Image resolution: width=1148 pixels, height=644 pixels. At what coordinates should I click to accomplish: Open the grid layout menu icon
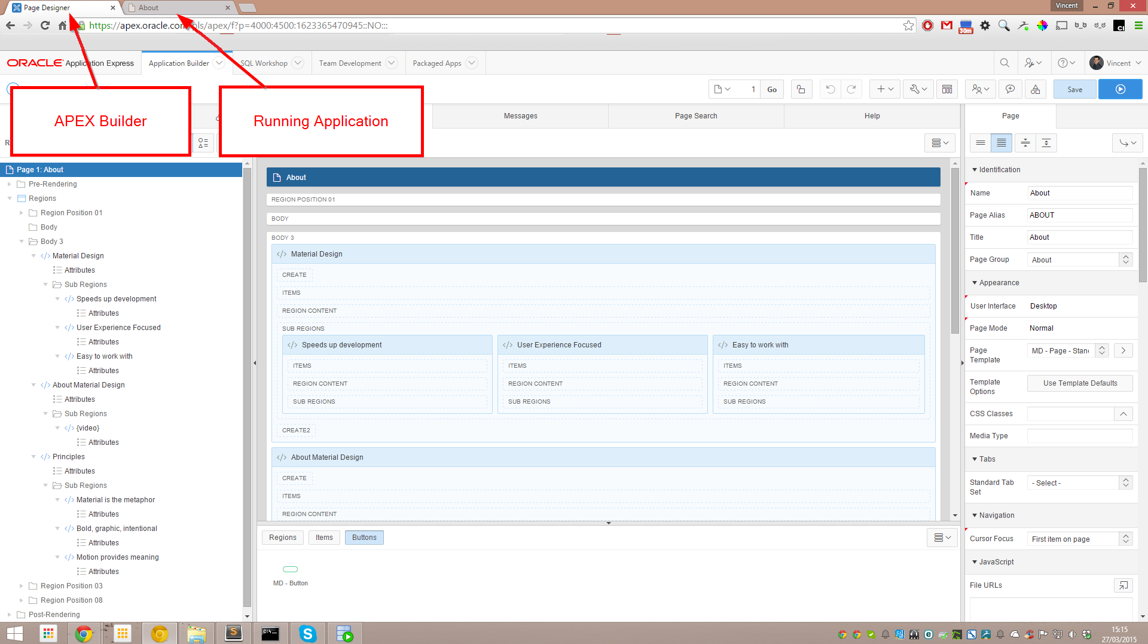tap(940, 143)
